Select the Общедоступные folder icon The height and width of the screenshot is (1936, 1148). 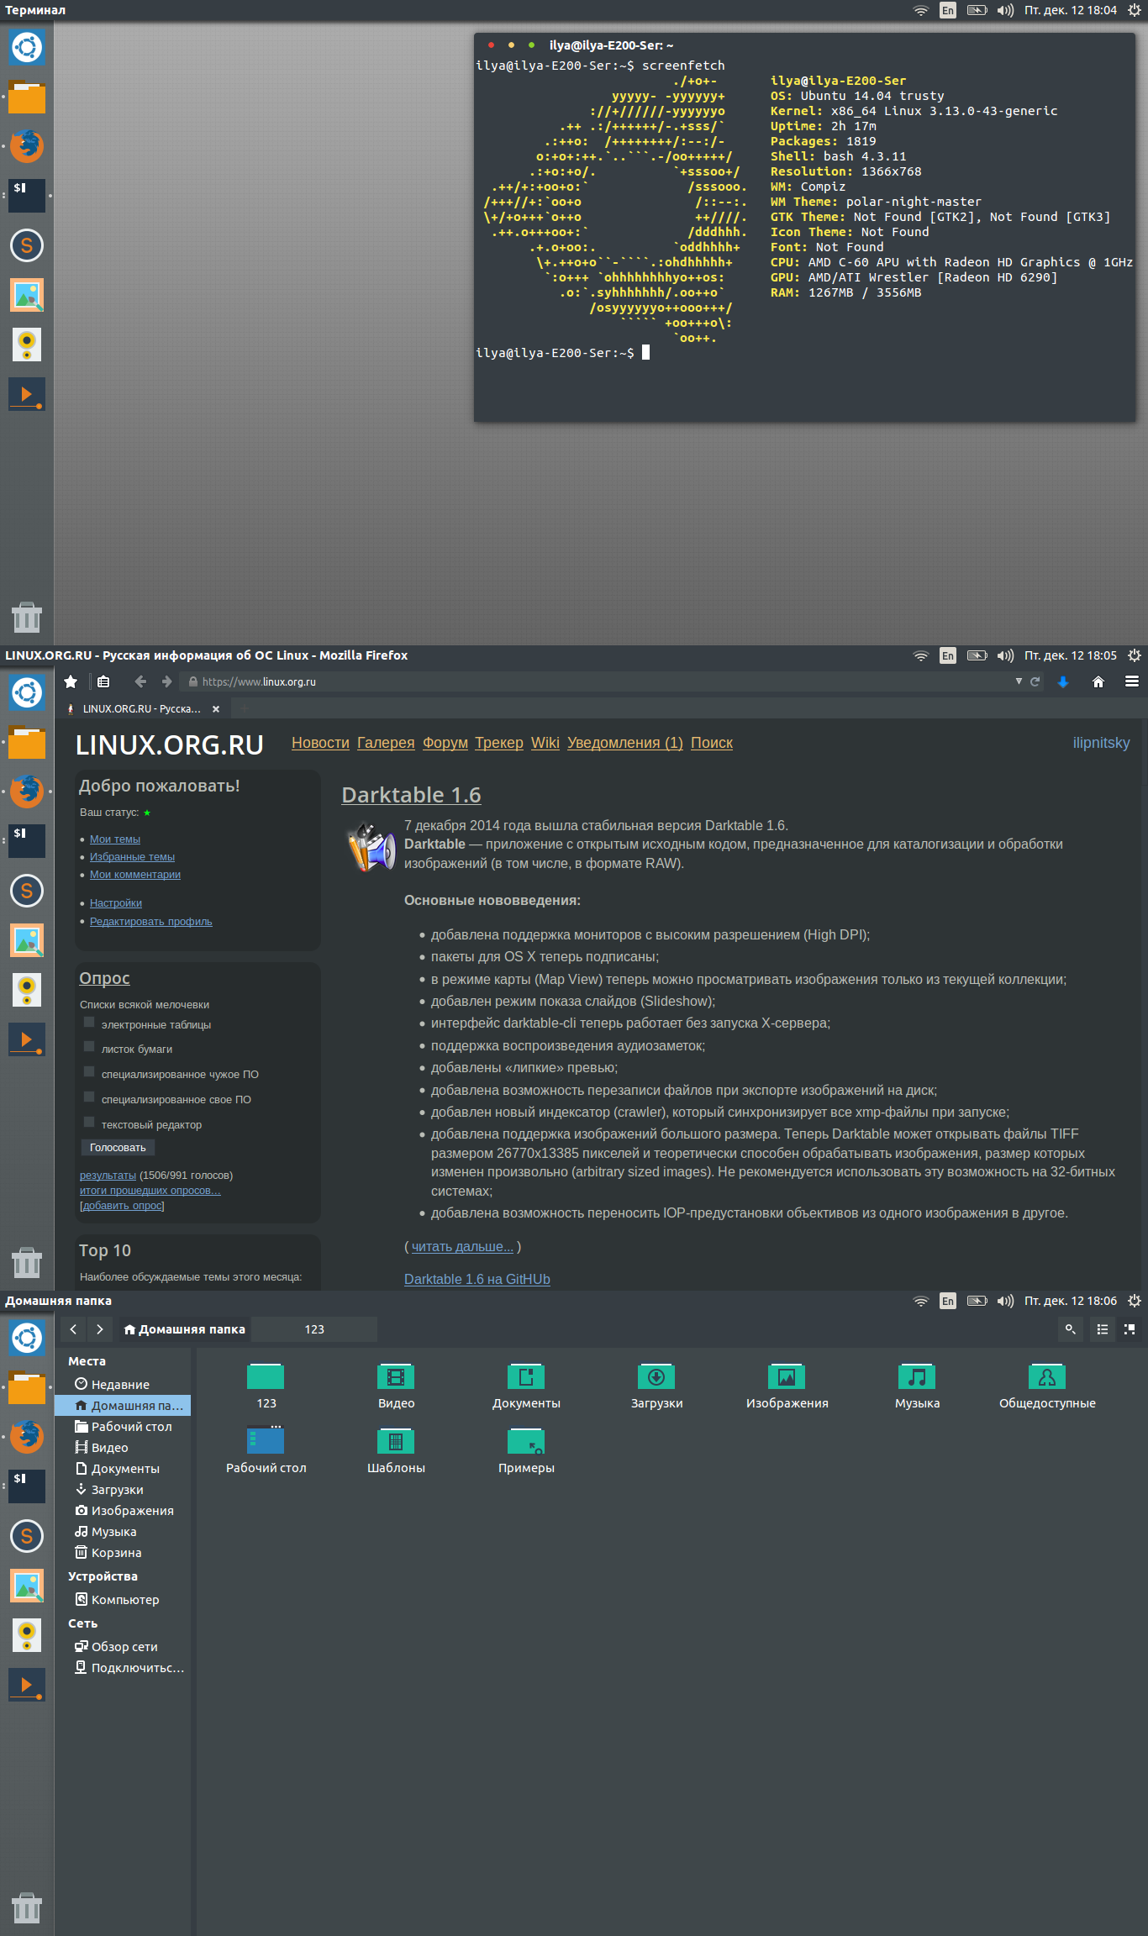coord(1047,1376)
